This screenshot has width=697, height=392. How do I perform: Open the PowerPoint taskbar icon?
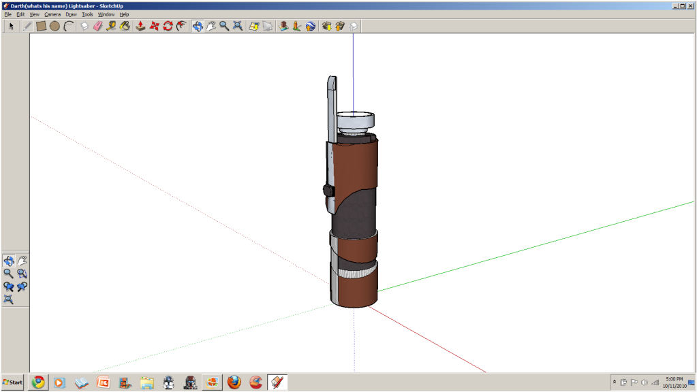(x=103, y=382)
